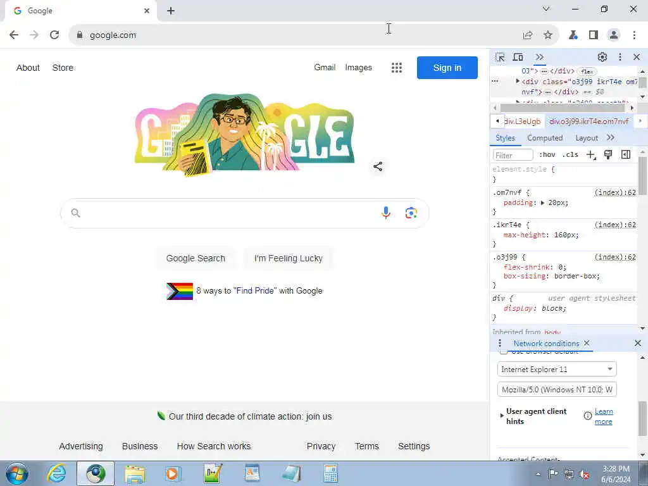
Task: Reload the Google page
Action: (x=54, y=35)
